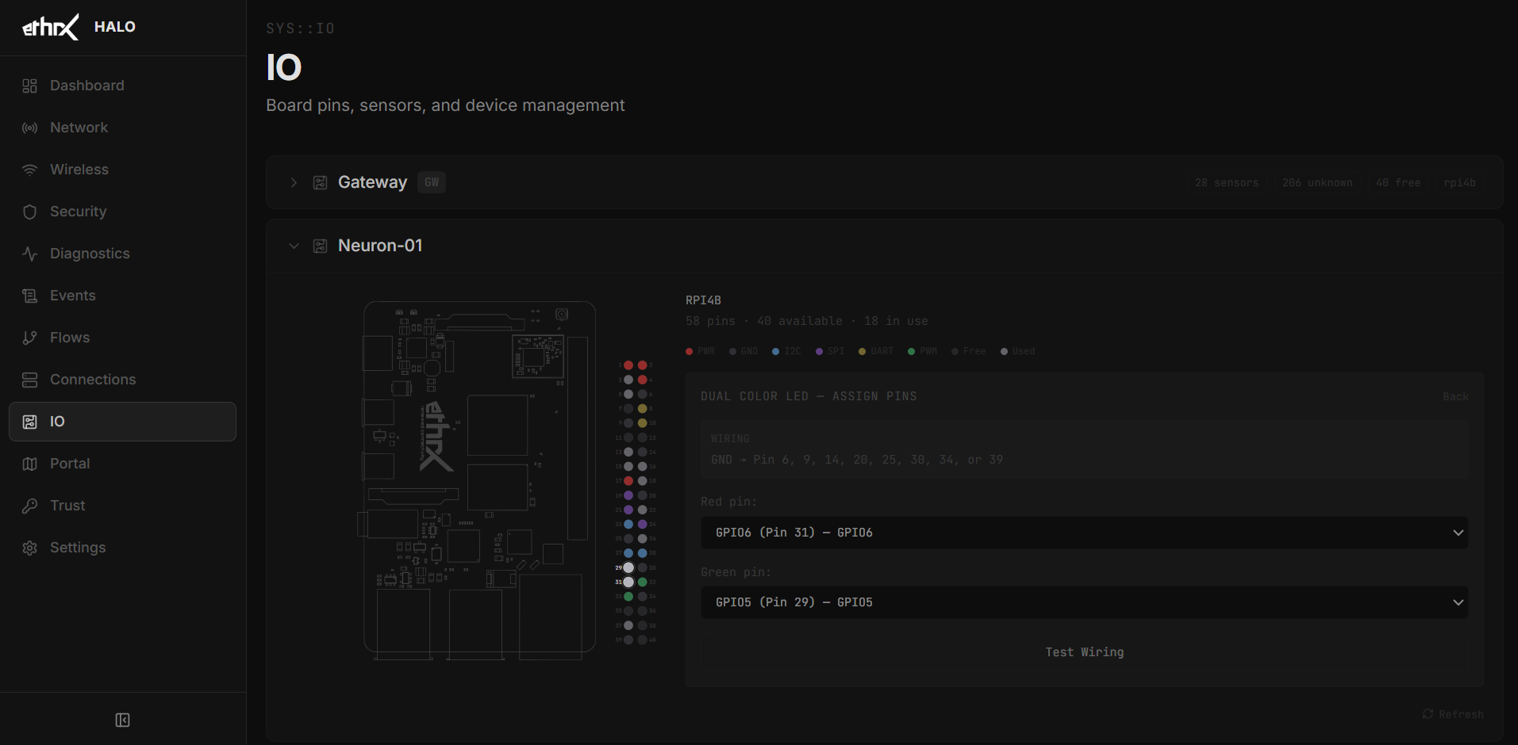This screenshot has height=745, width=1518.
Task: Click the Test Wiring button
Action: 1084,652
